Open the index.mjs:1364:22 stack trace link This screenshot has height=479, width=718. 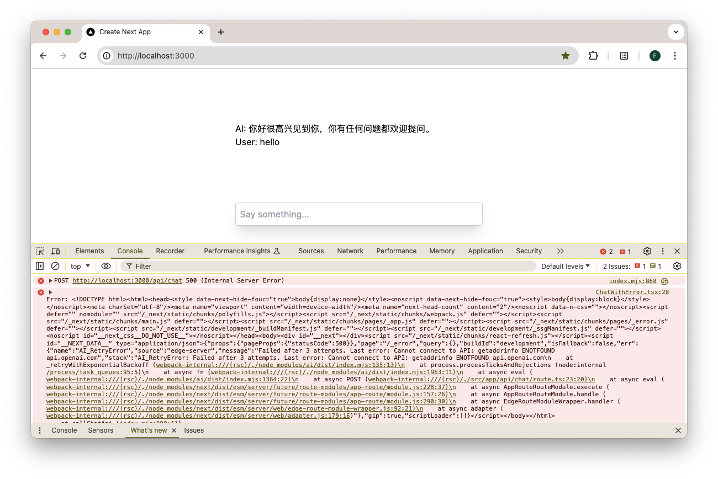(x=172, y=380)
